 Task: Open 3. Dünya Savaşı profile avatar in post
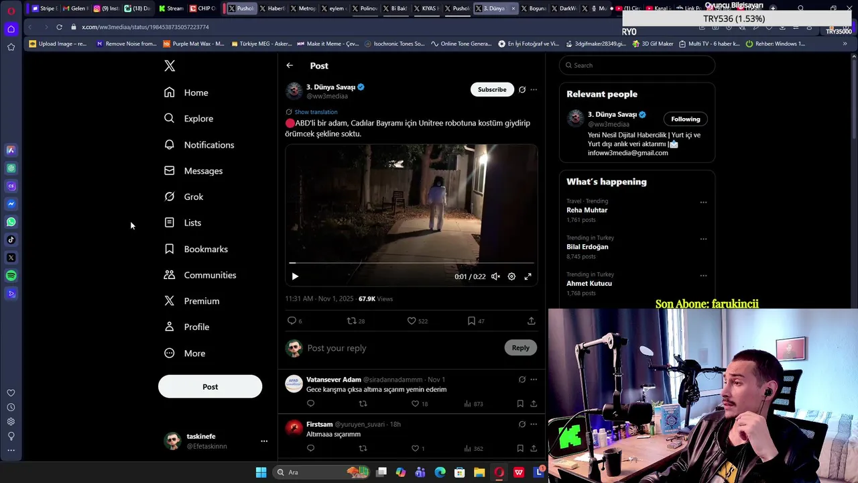coord(294,91)
